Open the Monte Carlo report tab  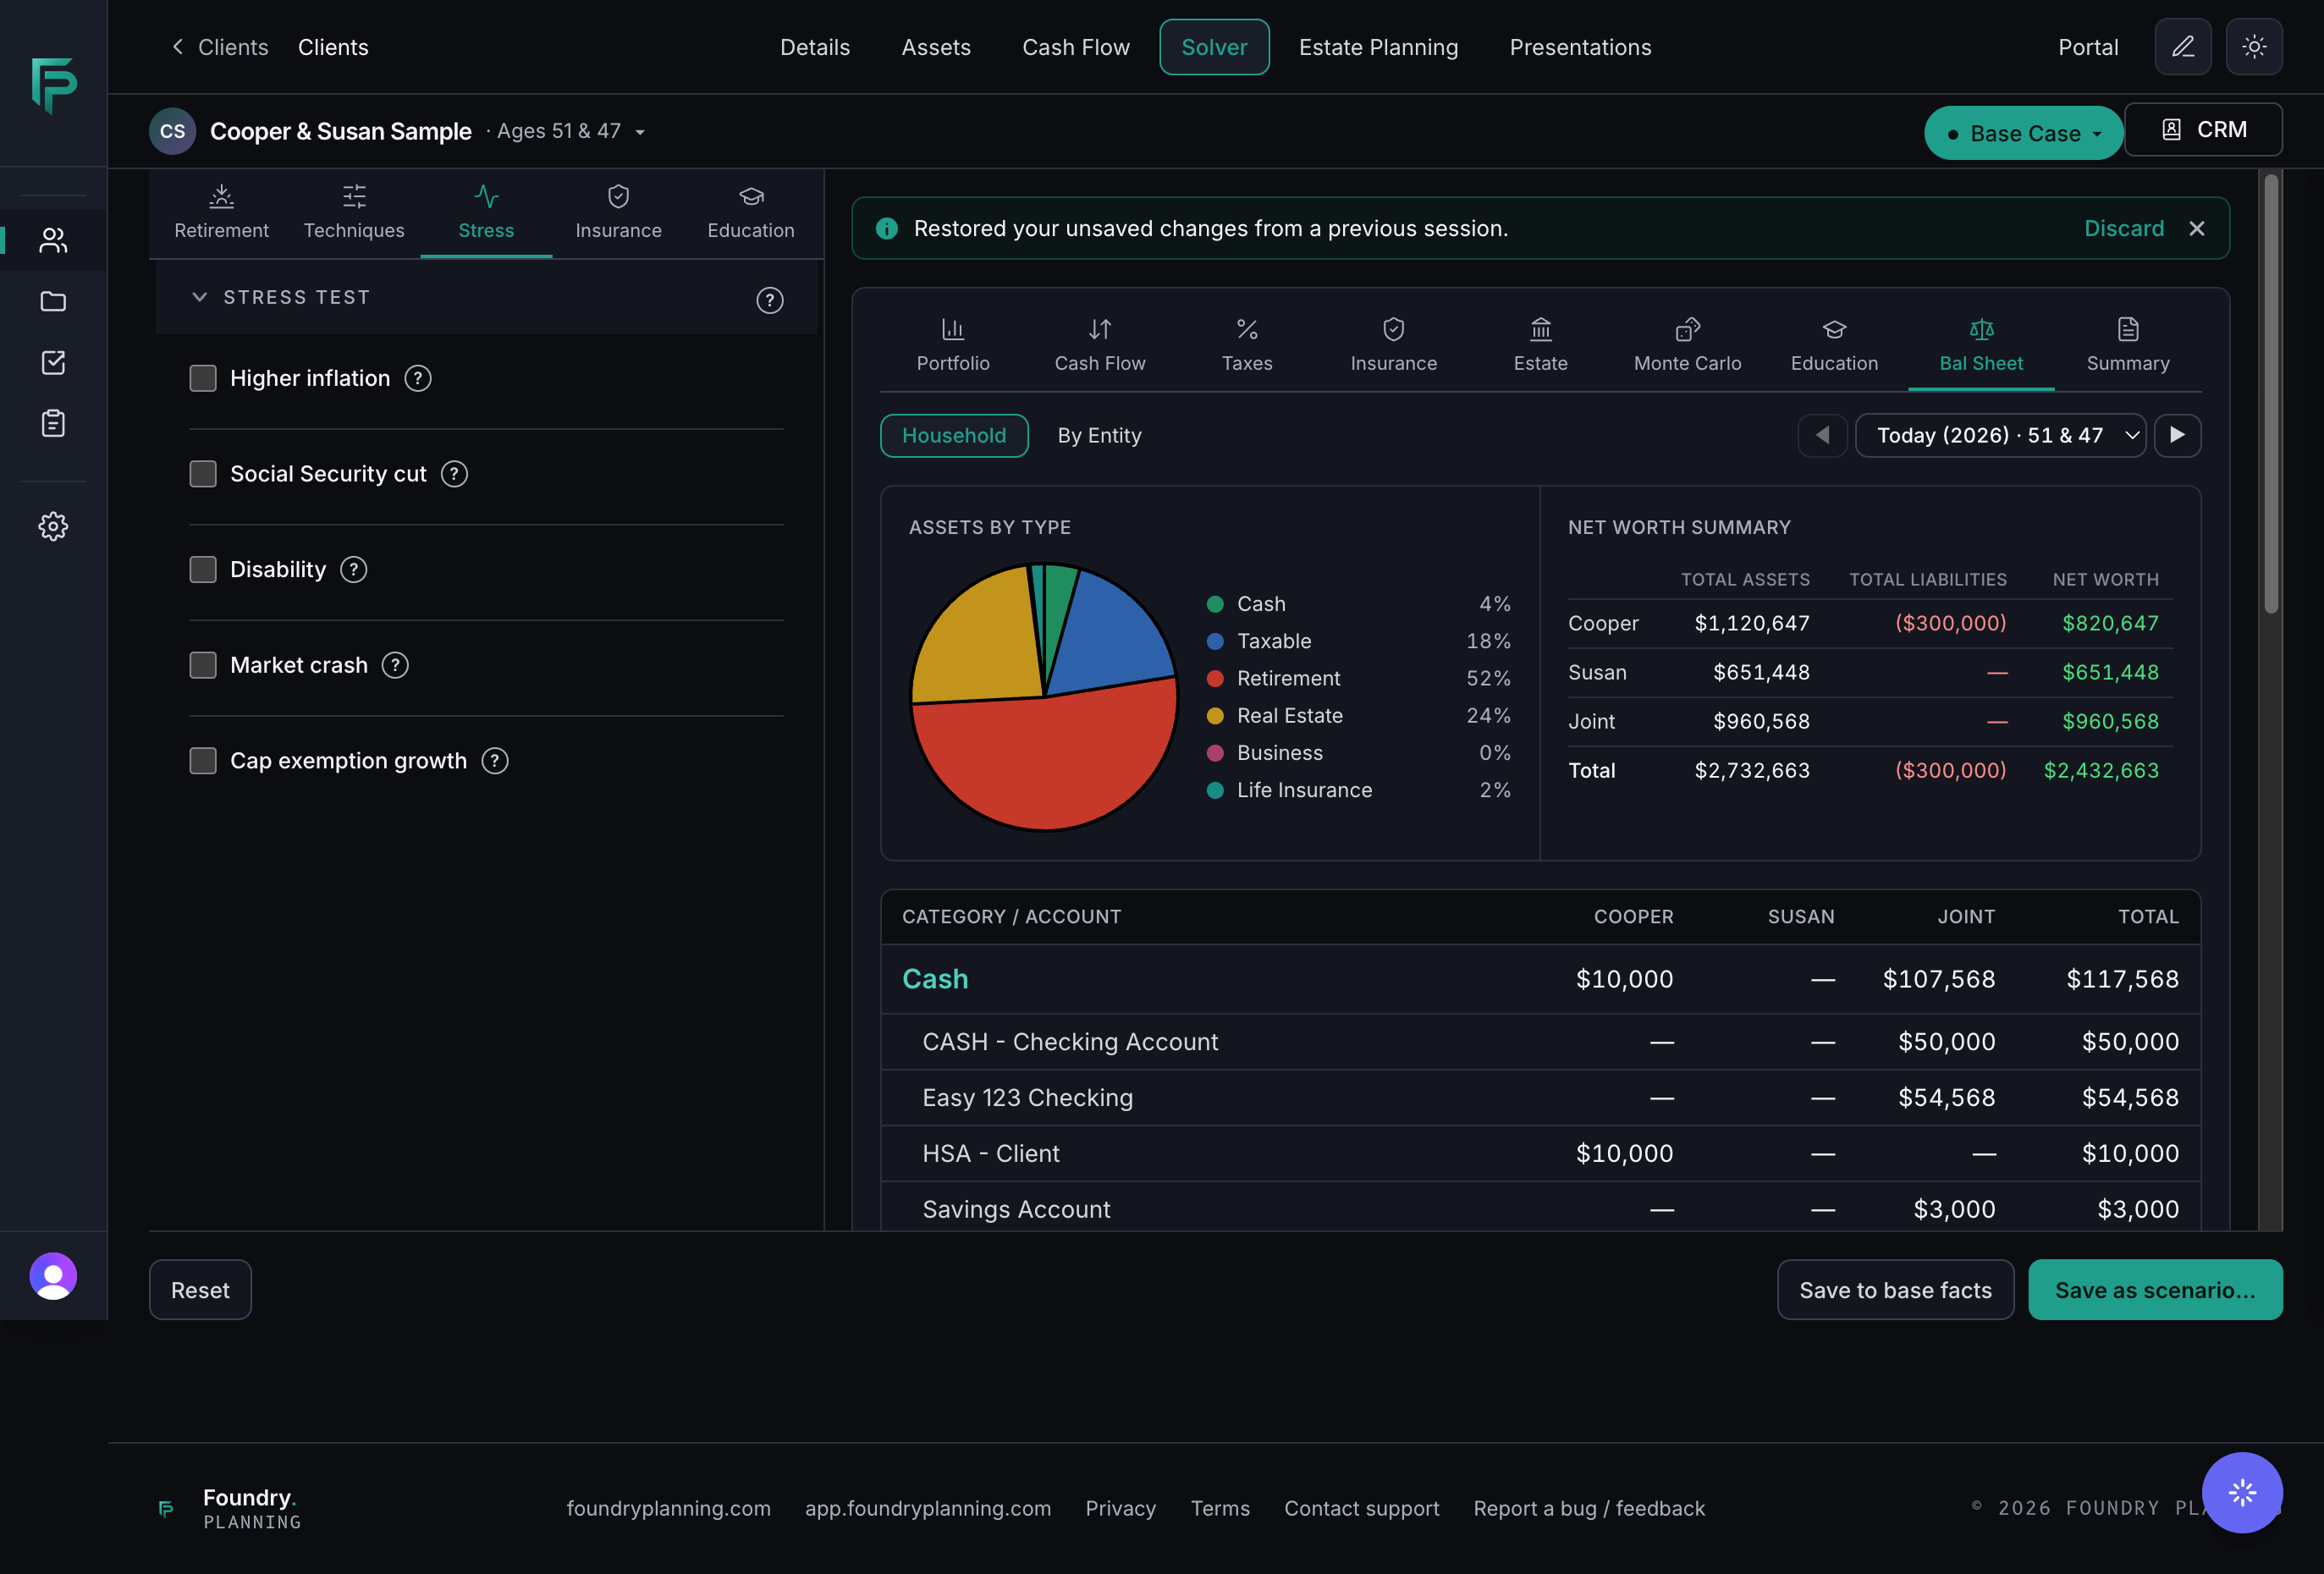tap(1687, 346)
